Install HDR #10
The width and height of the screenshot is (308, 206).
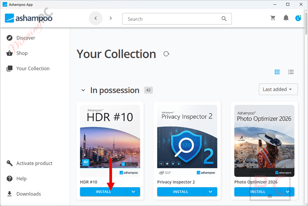click(x=103, y=192)
